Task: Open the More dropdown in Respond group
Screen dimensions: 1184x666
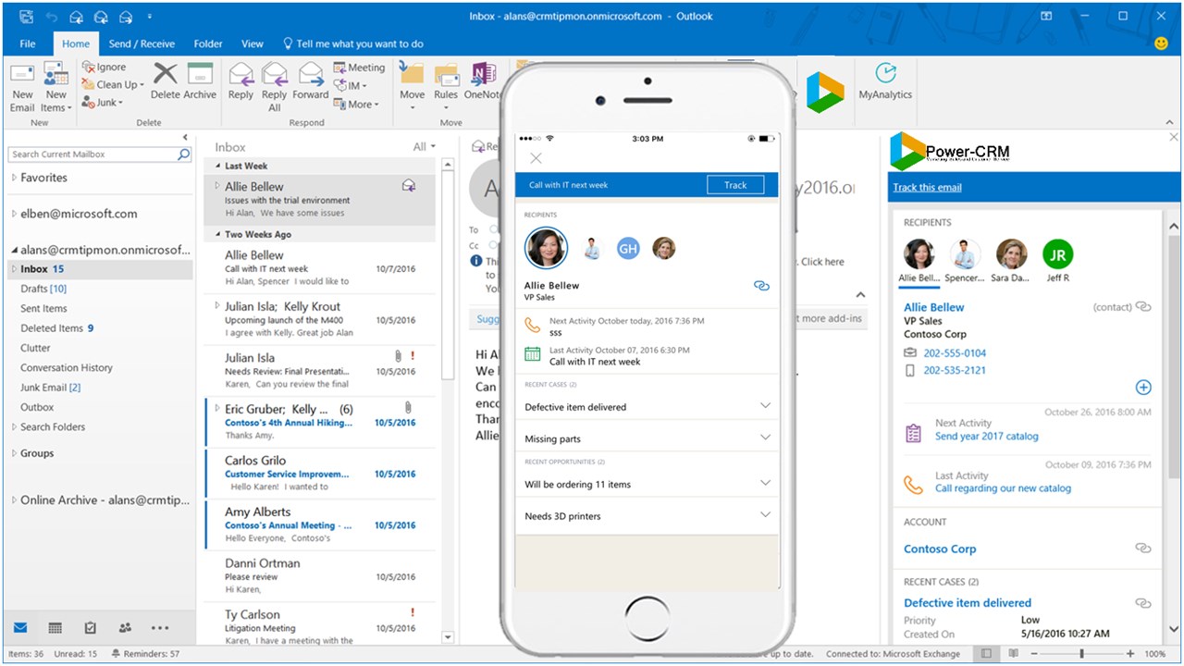Action: tap(357, 105)
